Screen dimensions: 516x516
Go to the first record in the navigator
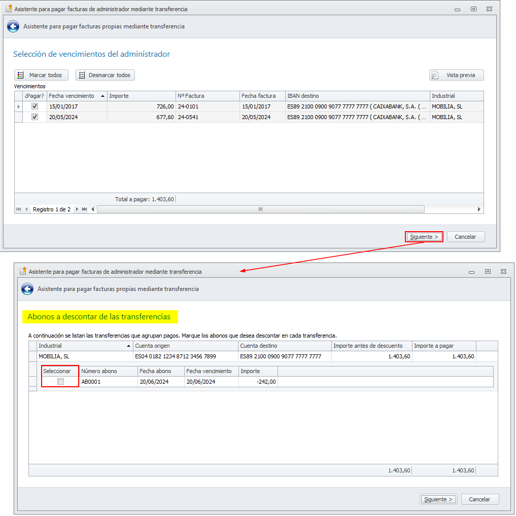pos(18,209)
